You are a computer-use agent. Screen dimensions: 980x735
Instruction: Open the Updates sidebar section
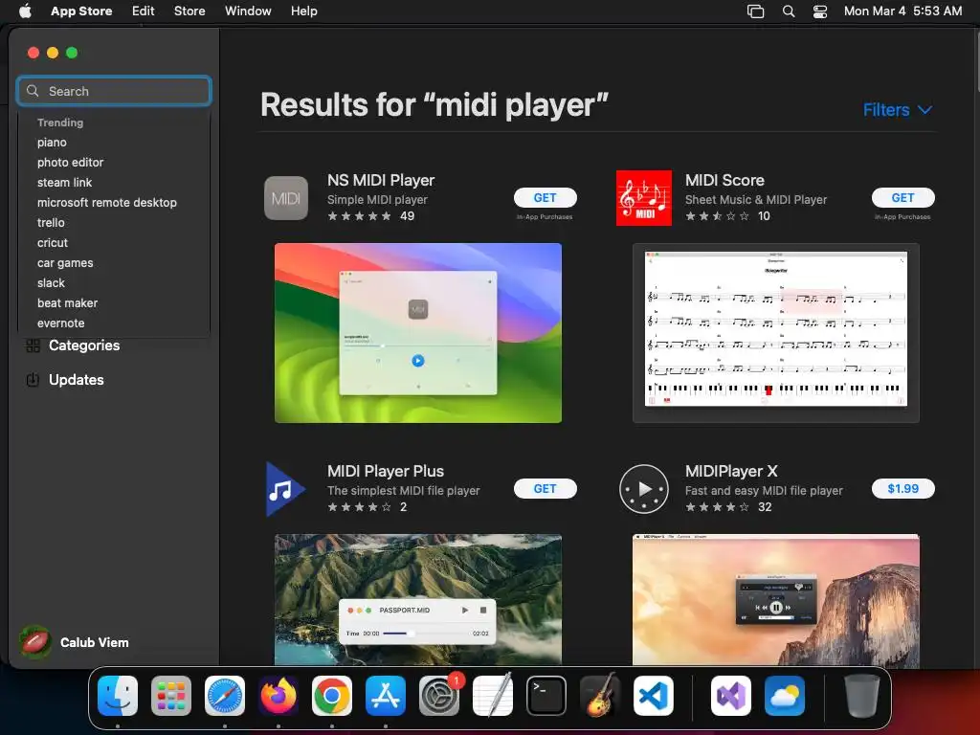tap(77, 380)
